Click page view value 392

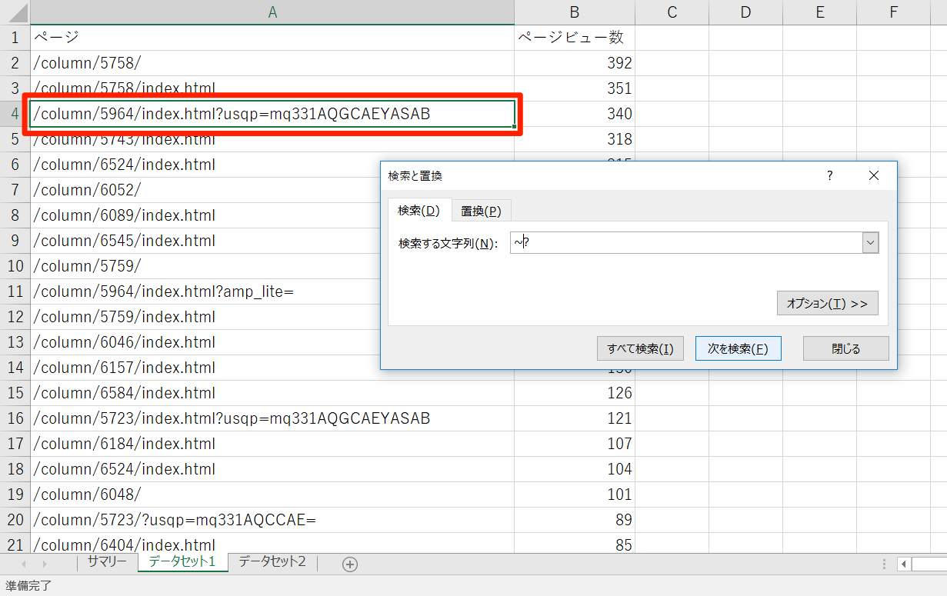575,63
